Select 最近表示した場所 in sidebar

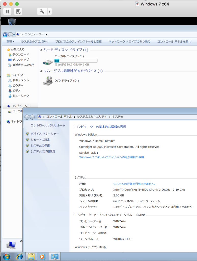23,65
